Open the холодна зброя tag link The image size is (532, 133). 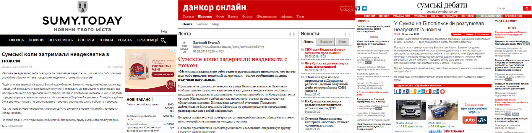(x=16, y=126)
